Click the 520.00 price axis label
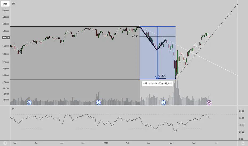The width and height of the screenshot is (248, 146). 6,62
